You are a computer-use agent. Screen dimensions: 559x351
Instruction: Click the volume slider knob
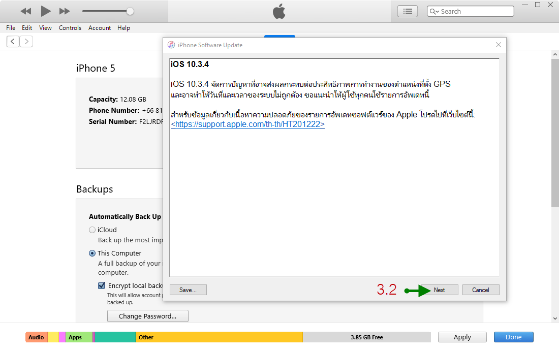130,11
